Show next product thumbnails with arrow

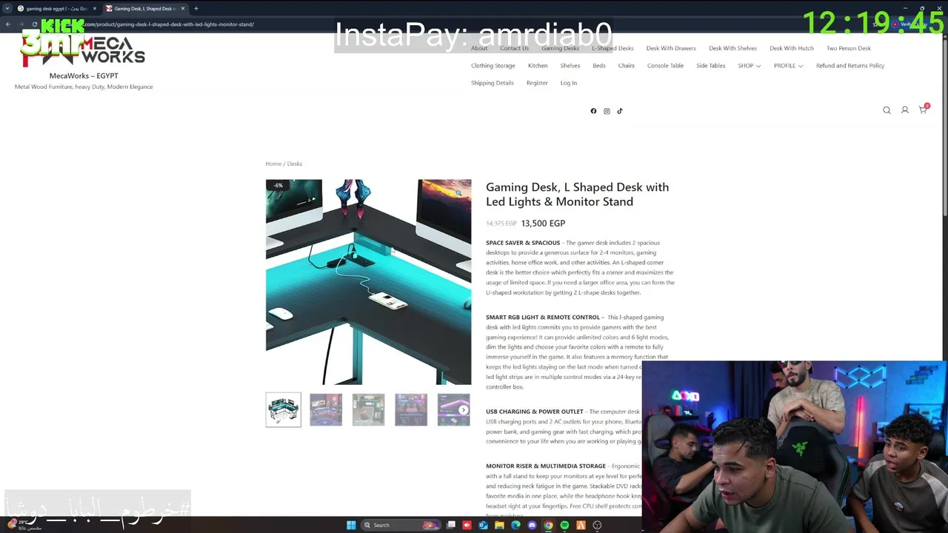coord(463,409)
